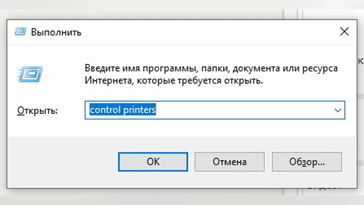Click the large Run icon beside the description
The image size is (364, 205).
click(x=30, y=73)
